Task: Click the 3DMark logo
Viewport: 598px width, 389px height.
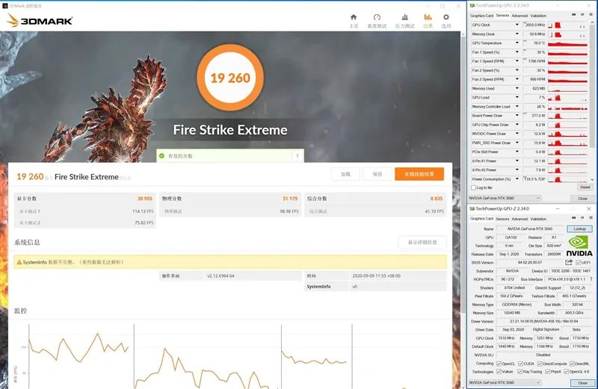Action: click(40, 21)
